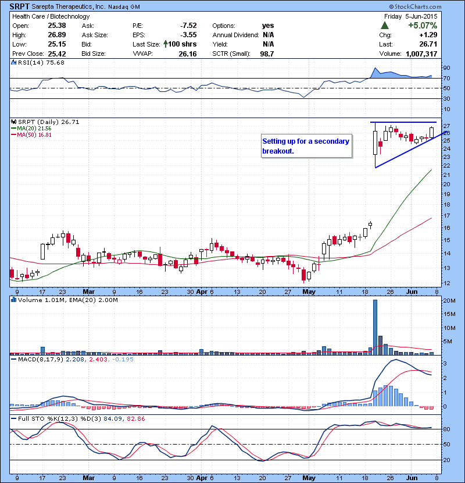Click the 'Setting up for a secondary breakout' annotation
Viewport: 465px width, 483px height.
(x=305, y=146)
